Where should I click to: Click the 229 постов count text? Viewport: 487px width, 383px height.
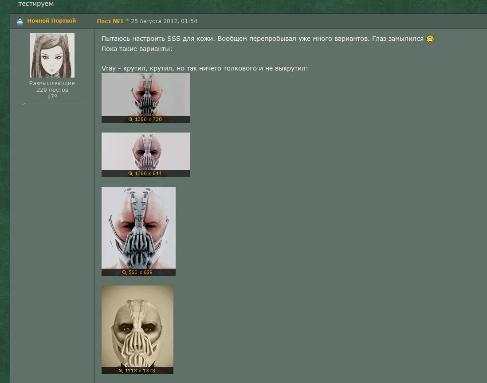coord(52,90)
